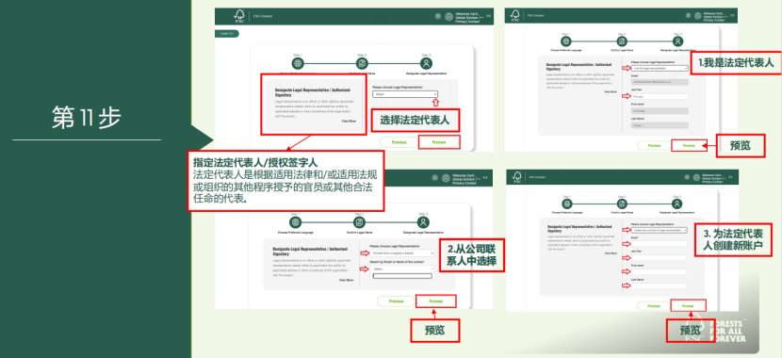This screenshot has height=358, width=782.
Task: Click user avatar icon in top-right screenshot
Action: click(x=698, y=15)
